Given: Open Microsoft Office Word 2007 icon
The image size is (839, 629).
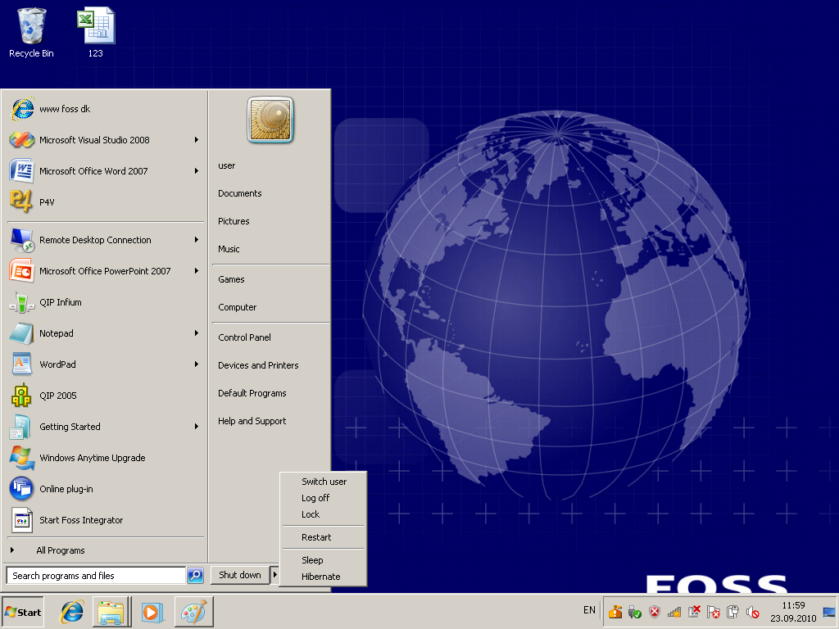Looking at the screenshot, I should click(x=22, y=171).
